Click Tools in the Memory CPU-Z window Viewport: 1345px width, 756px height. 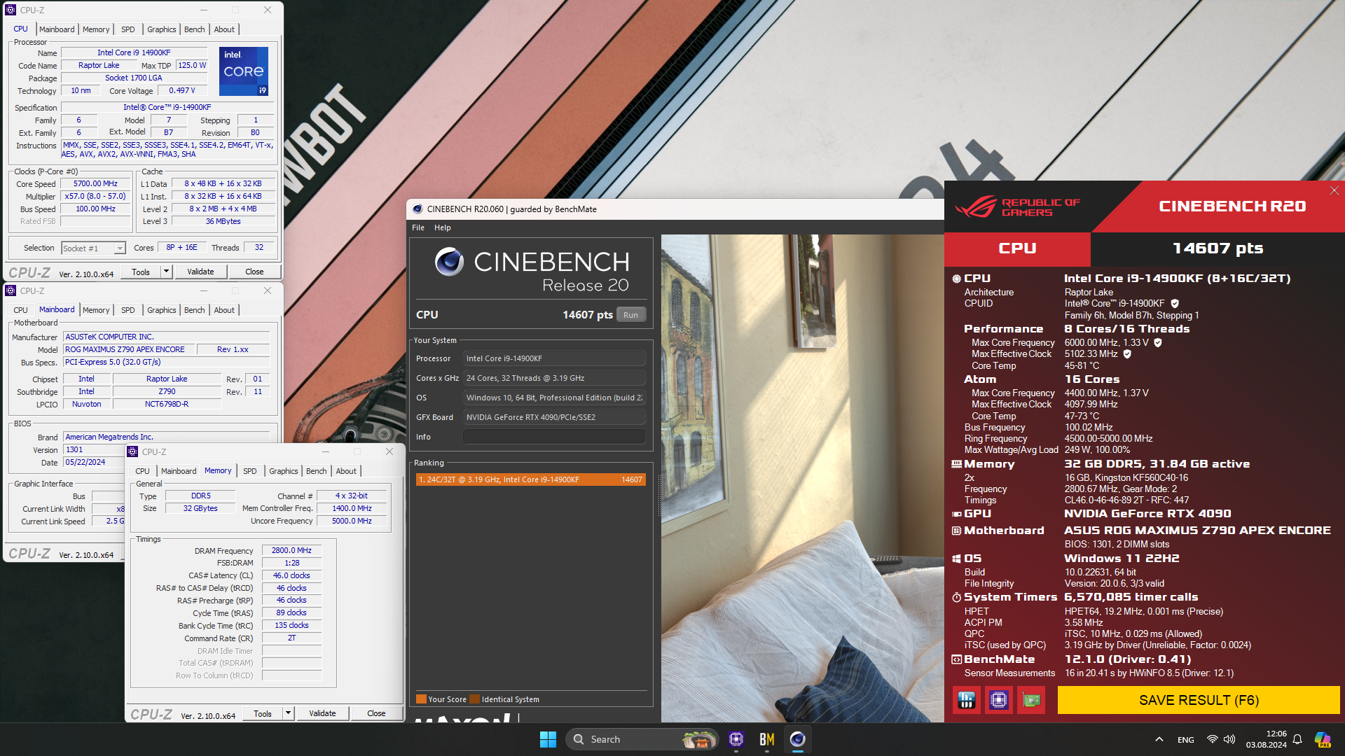263,713
